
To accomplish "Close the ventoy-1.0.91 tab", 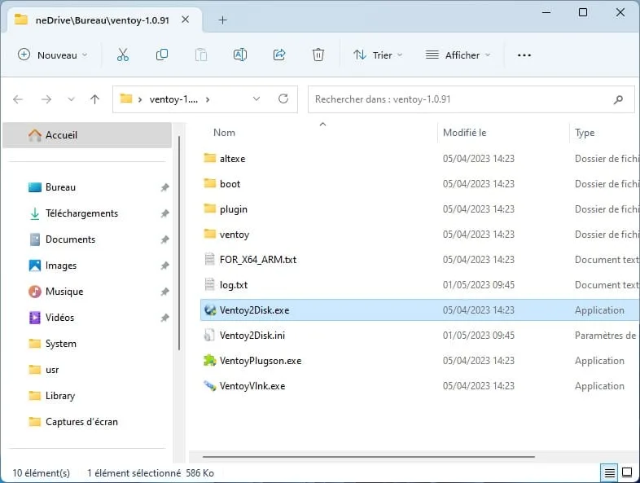I will (186, 20).
